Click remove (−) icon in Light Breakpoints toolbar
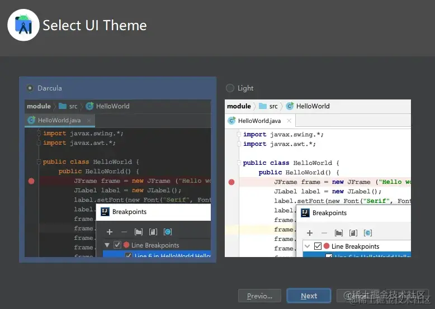 pyautogui.click(x=324, y=233)
